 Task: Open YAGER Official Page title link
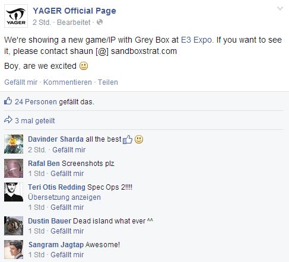tap(74, 11)
